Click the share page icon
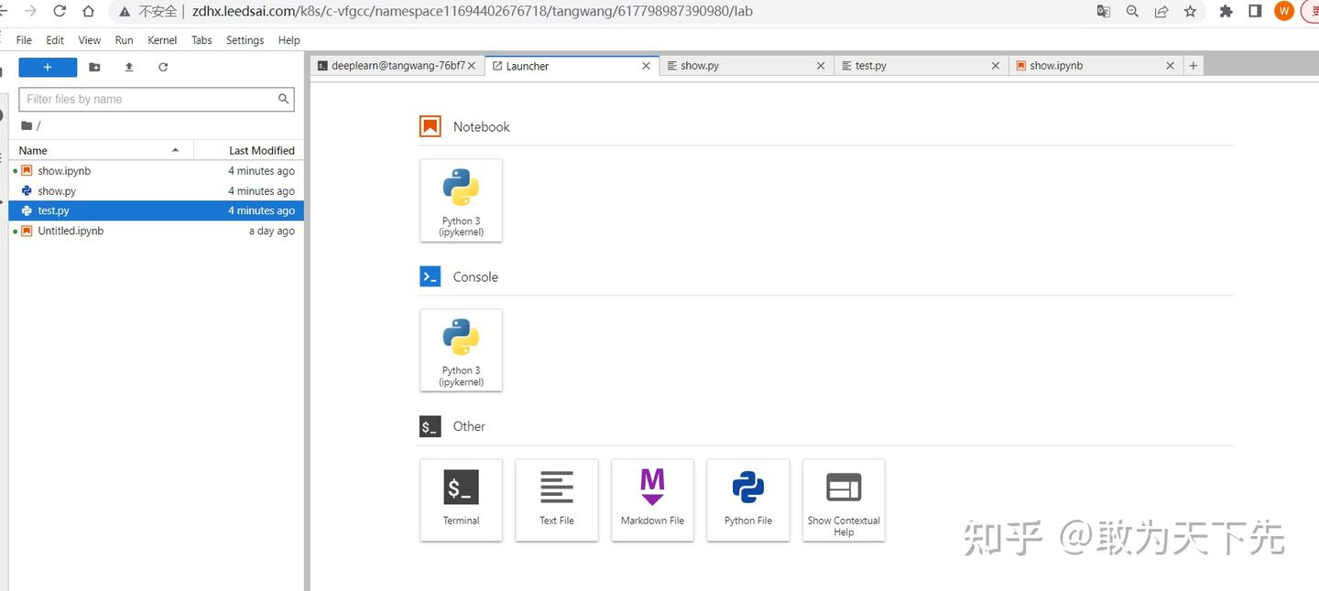Screen dimensions: 1319x591 coord(1161,11)
